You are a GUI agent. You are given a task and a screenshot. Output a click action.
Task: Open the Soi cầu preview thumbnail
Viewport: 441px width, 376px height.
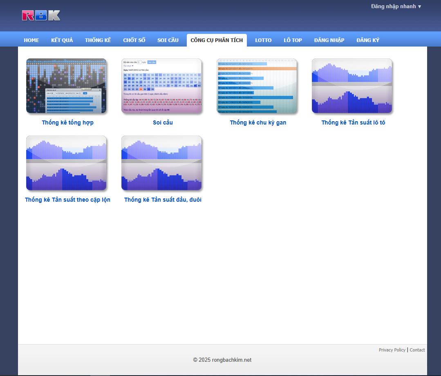pyautogui.click(x=161, y=86)
